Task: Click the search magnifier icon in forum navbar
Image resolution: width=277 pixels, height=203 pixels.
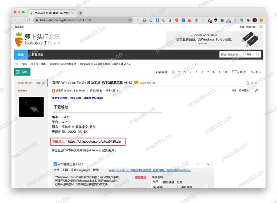Action: [x=258, y=54]
